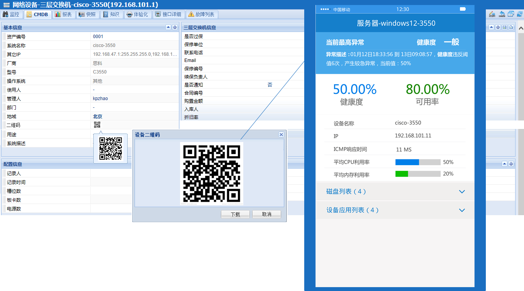The height and width of the screenshot is (291, 524).
Task: Click the 其它IP value field
Action: tap(135, 54)
